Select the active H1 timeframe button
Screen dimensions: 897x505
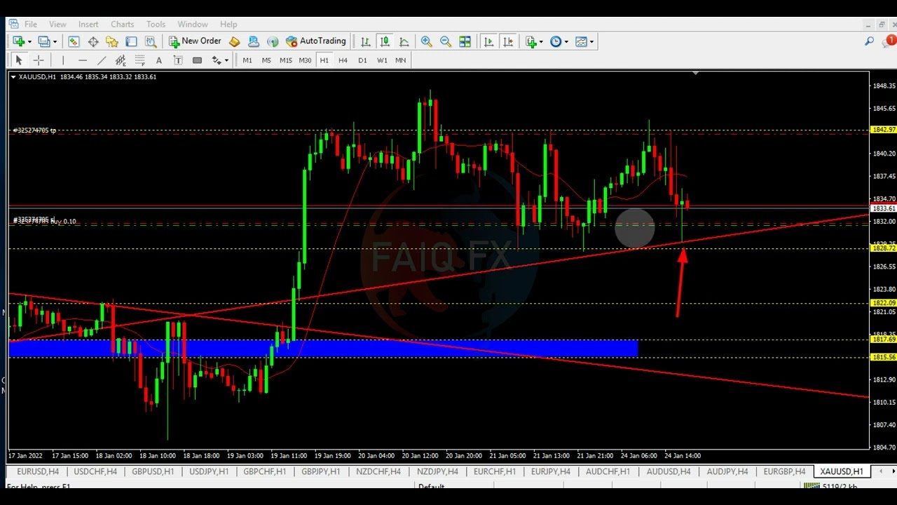point(324,60)
